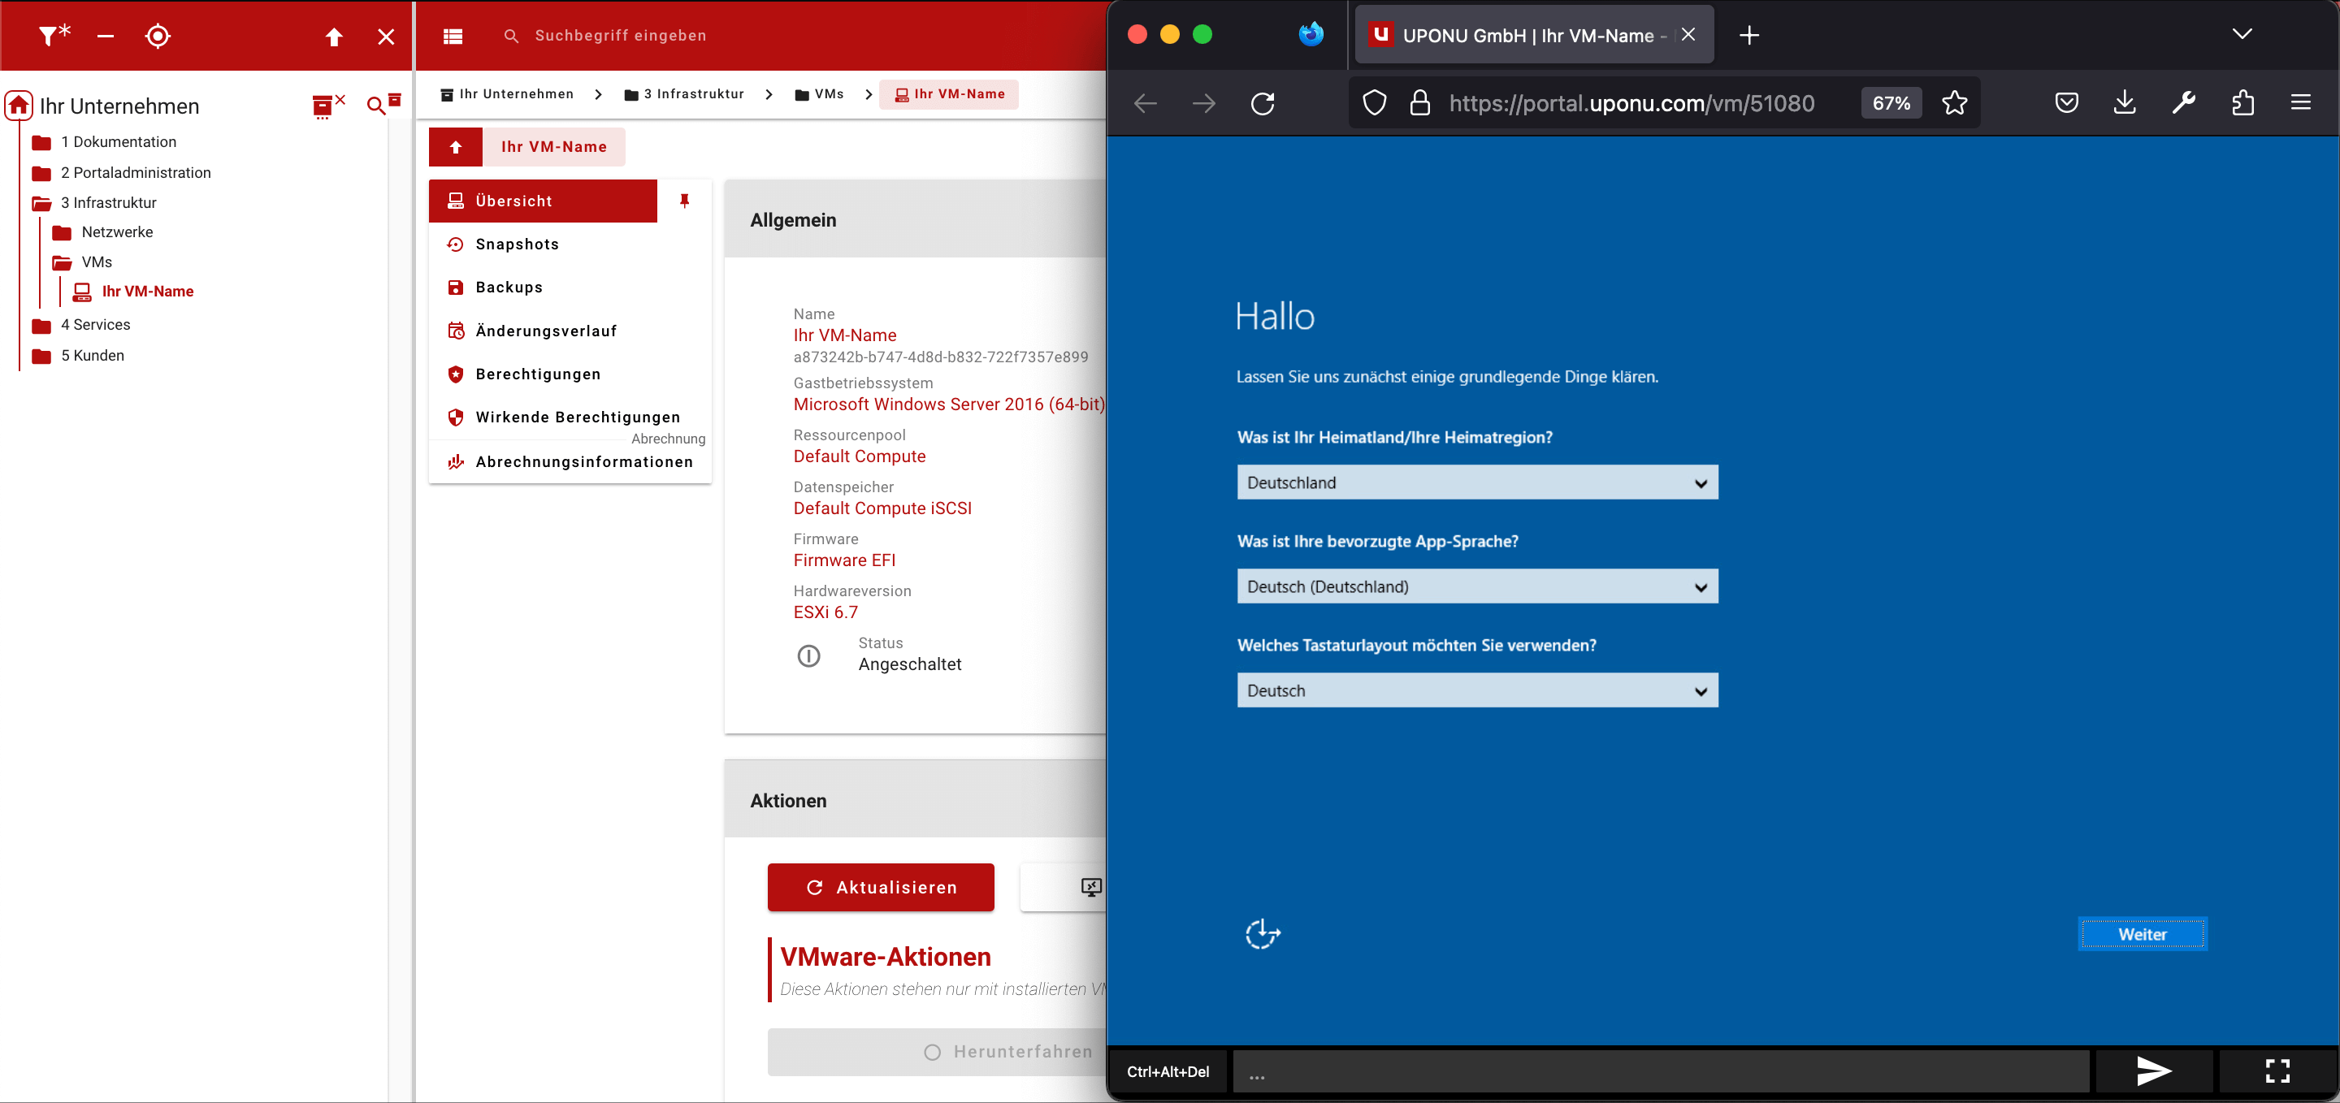Open the Firefox downloads icon
Viewport: 2340px width, 1103px height.
[2125, 103]
